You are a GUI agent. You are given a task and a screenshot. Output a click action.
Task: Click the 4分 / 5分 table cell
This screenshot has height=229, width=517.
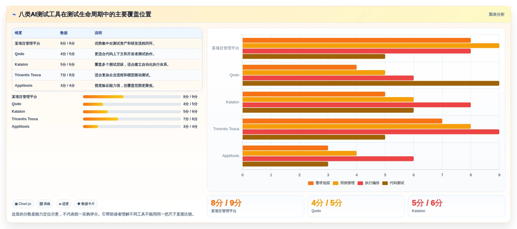[68, 54]
